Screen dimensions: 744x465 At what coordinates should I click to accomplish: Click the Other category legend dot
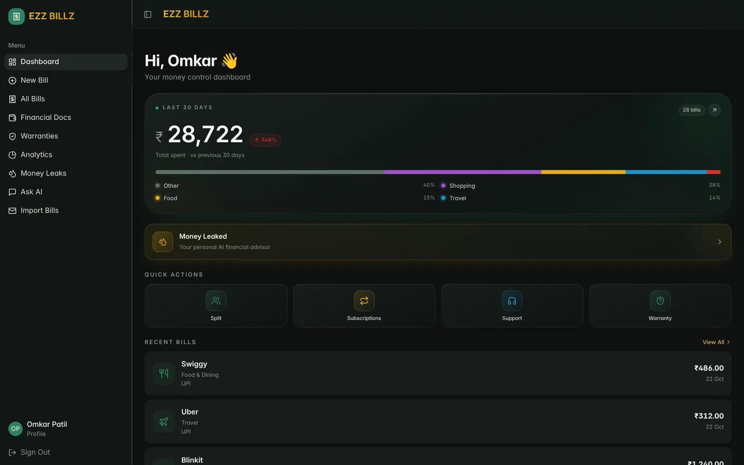(x=158, y=186)
